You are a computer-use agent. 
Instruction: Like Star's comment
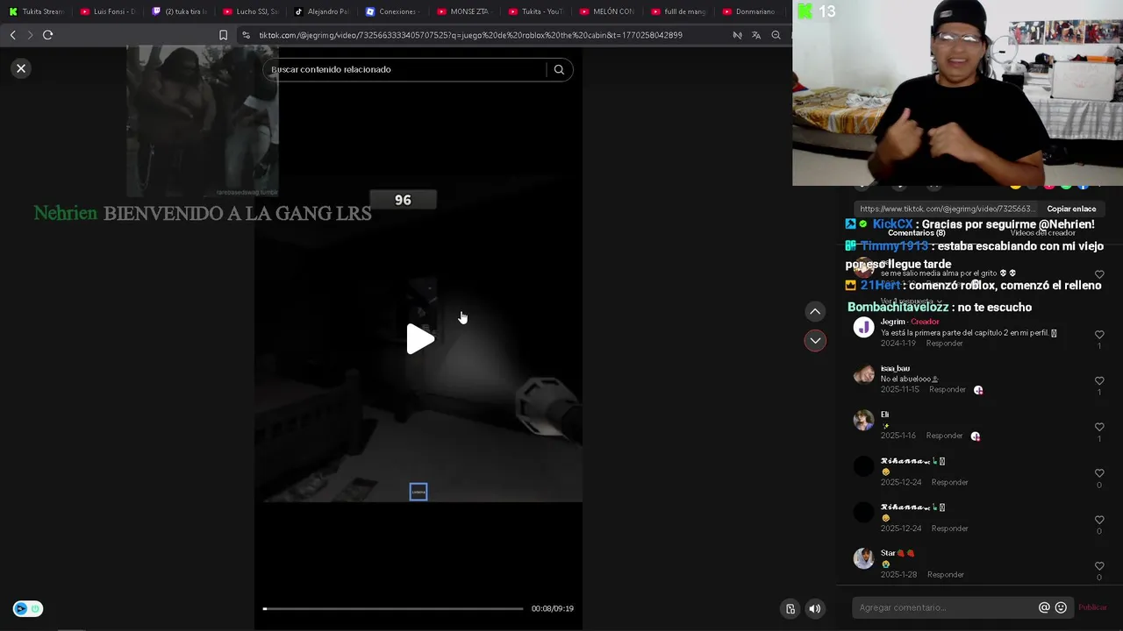1099,566
